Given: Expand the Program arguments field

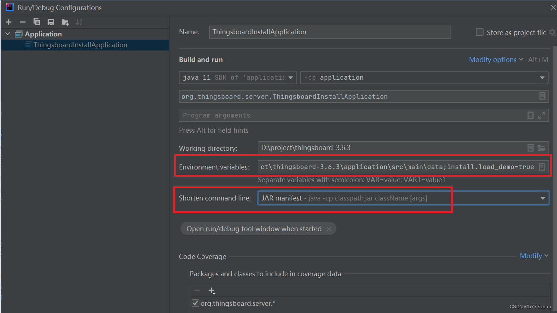Looking at the screenshot, I should (x=541, y=115).
